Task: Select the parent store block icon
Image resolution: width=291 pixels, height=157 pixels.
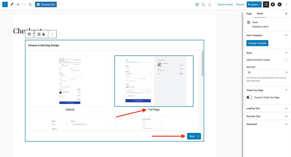Action: (x=29, y=34)
